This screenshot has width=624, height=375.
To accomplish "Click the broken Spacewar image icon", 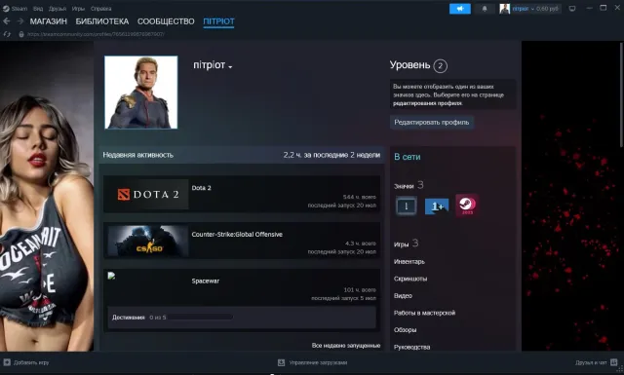I will (111, 276).
